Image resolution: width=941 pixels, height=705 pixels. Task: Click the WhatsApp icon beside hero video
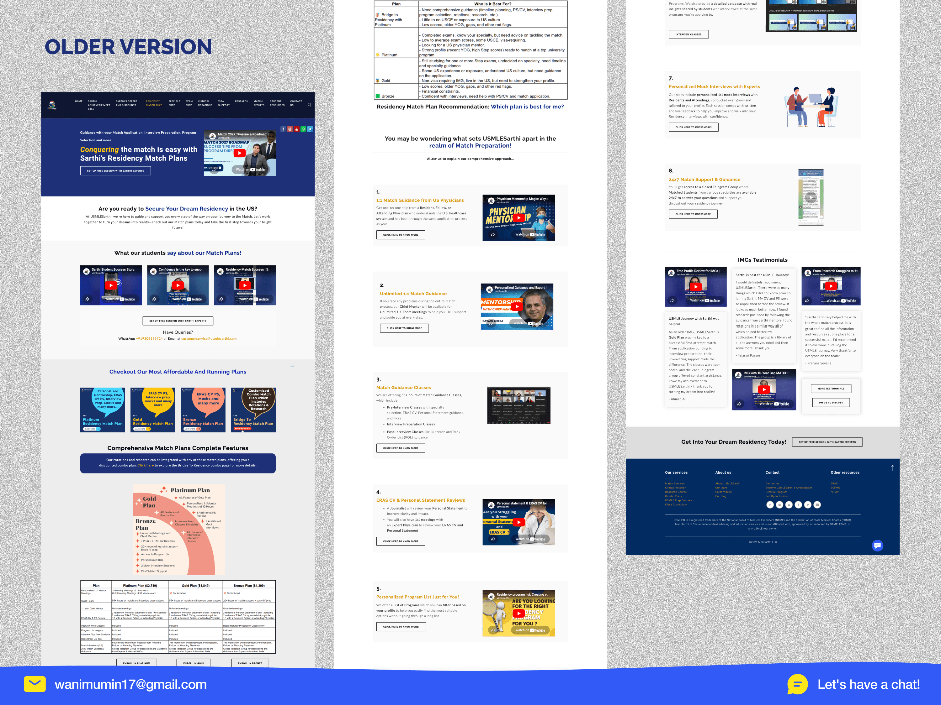point(303,129)
